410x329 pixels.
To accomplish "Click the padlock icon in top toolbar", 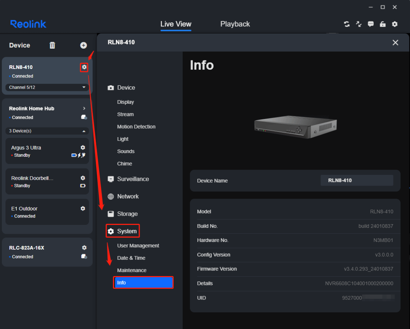I will pyautogui.click(x=383, y=24).
